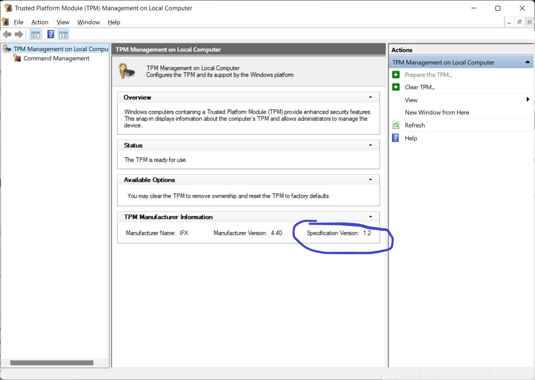The image size is (535, 380).
Task: Click the Refresh icon in Actions
Action: [396, 125]
